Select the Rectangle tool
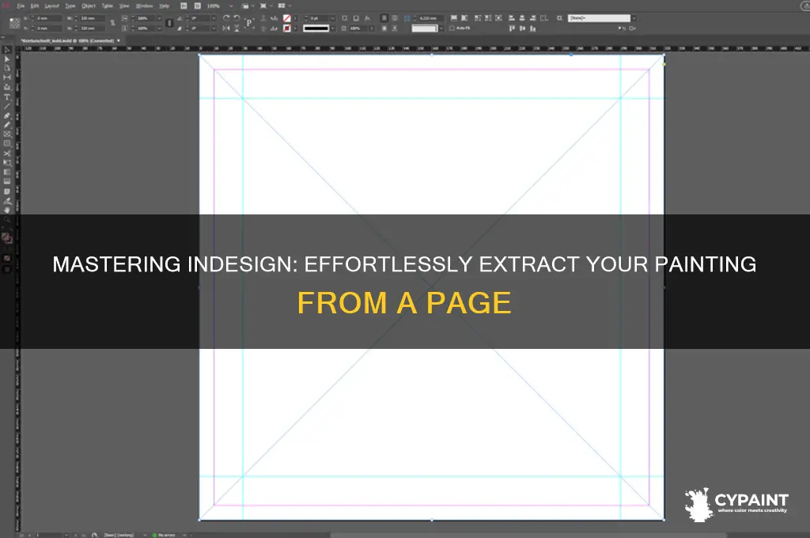Image resolution: width=810 pixels, height=538 pixels. tap(7, 144)
